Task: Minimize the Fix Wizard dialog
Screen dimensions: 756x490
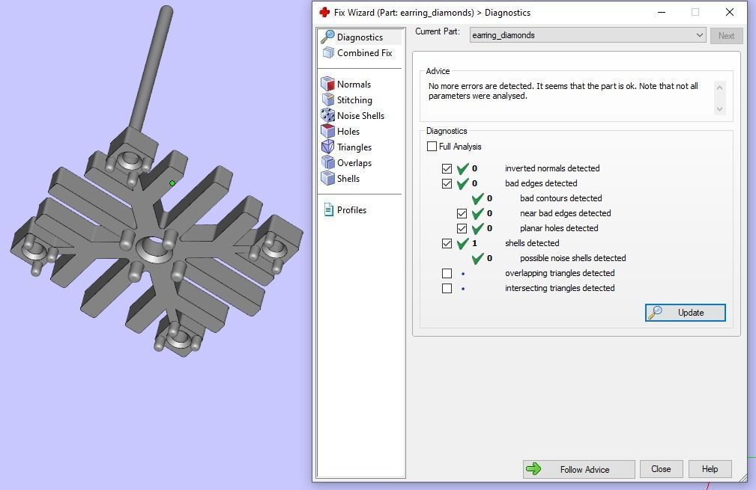Action: pyautogui.click(x=662, y=13)
